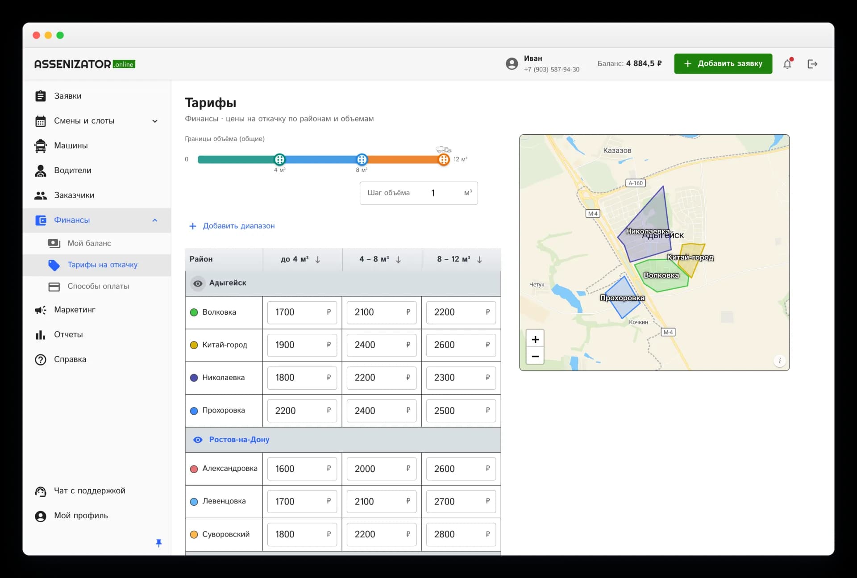Select the 8 м³ slider handle
Image resolution: width=857 pixels, height=578 pixels.
pos(362,159)
